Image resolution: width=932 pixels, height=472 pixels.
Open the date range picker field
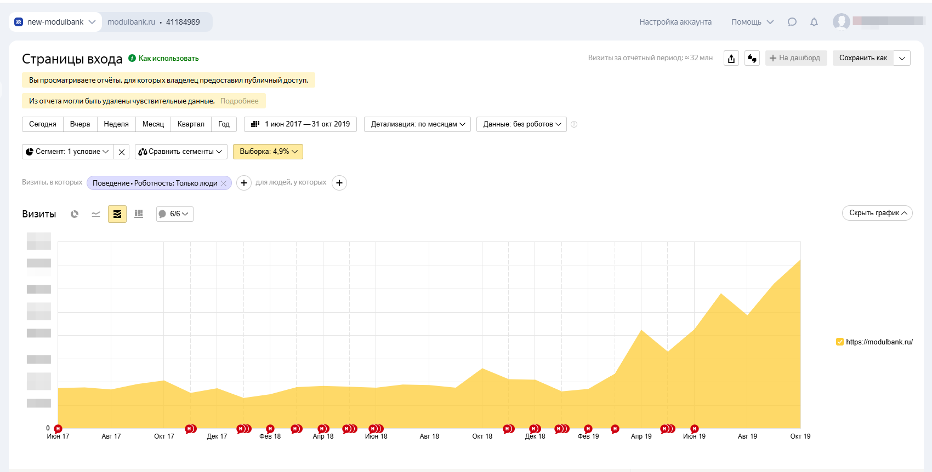[x=300, y=124]
